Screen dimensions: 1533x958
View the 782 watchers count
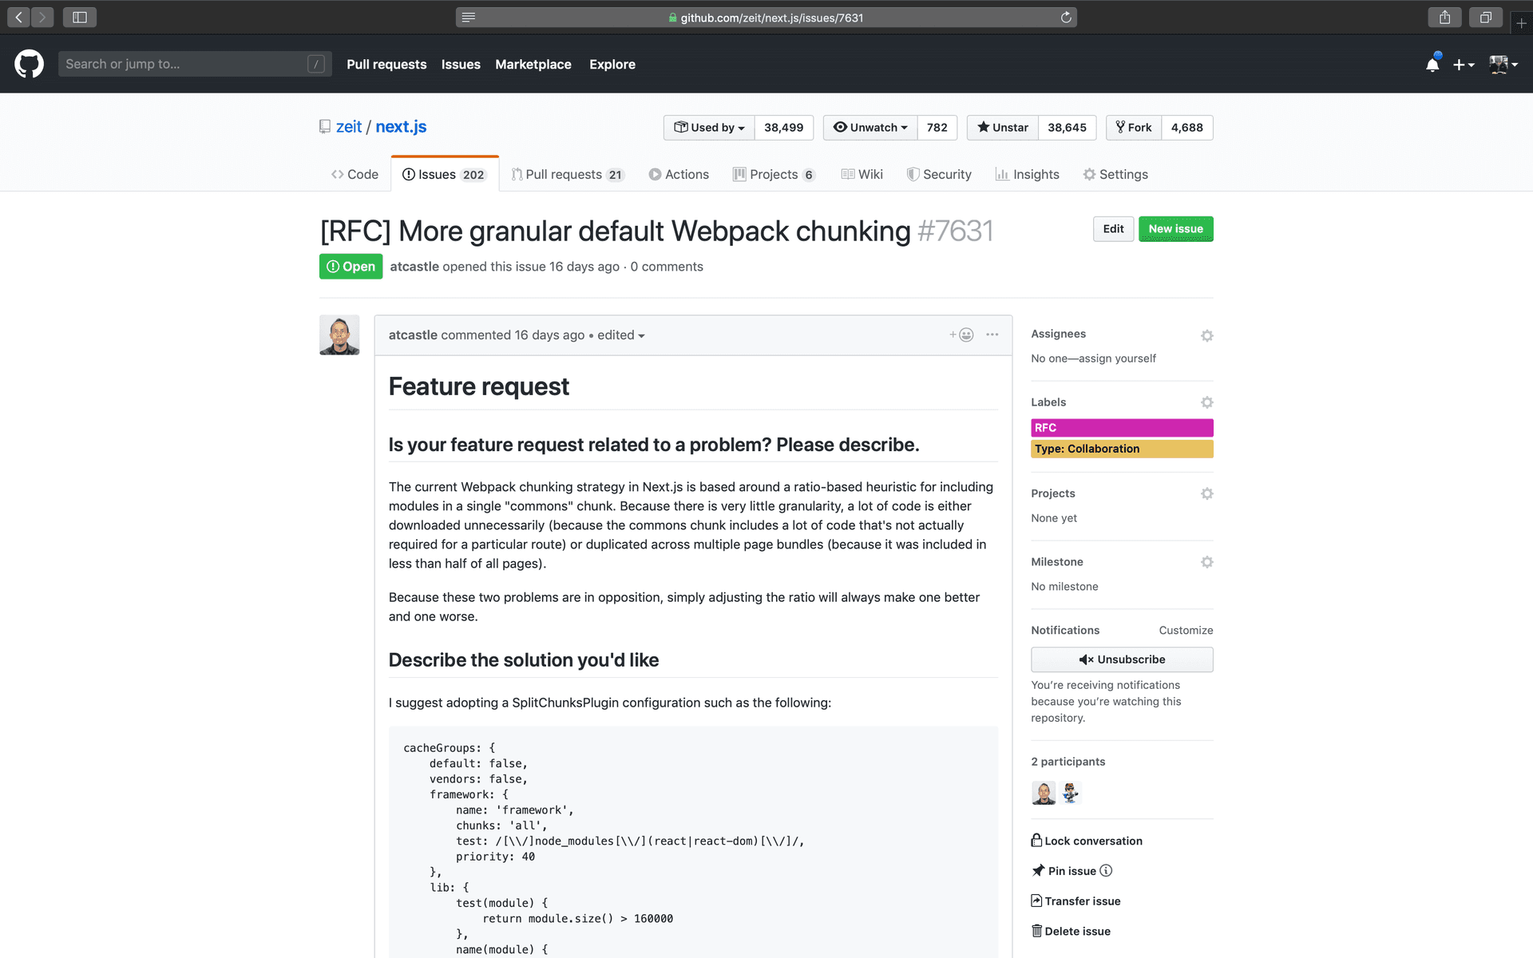937,128
